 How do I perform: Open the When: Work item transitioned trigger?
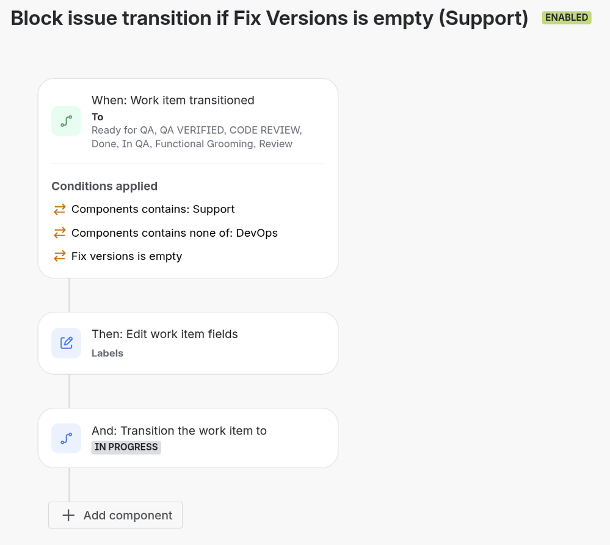tap(188, 121)
